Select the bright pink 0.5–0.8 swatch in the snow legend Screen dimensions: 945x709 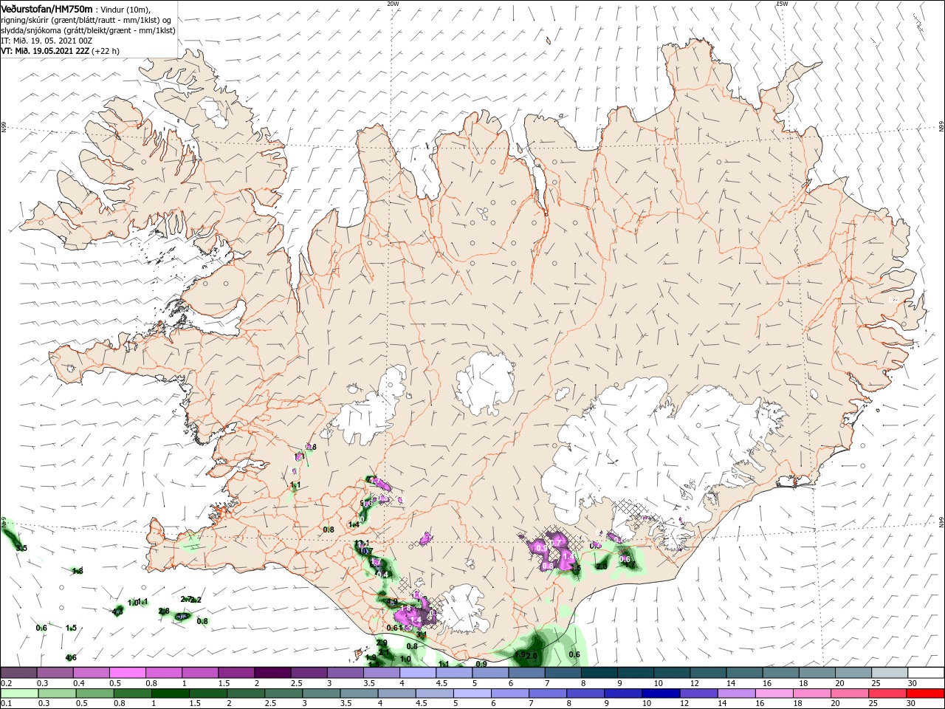pyautogui.click(x=128, y=673)
